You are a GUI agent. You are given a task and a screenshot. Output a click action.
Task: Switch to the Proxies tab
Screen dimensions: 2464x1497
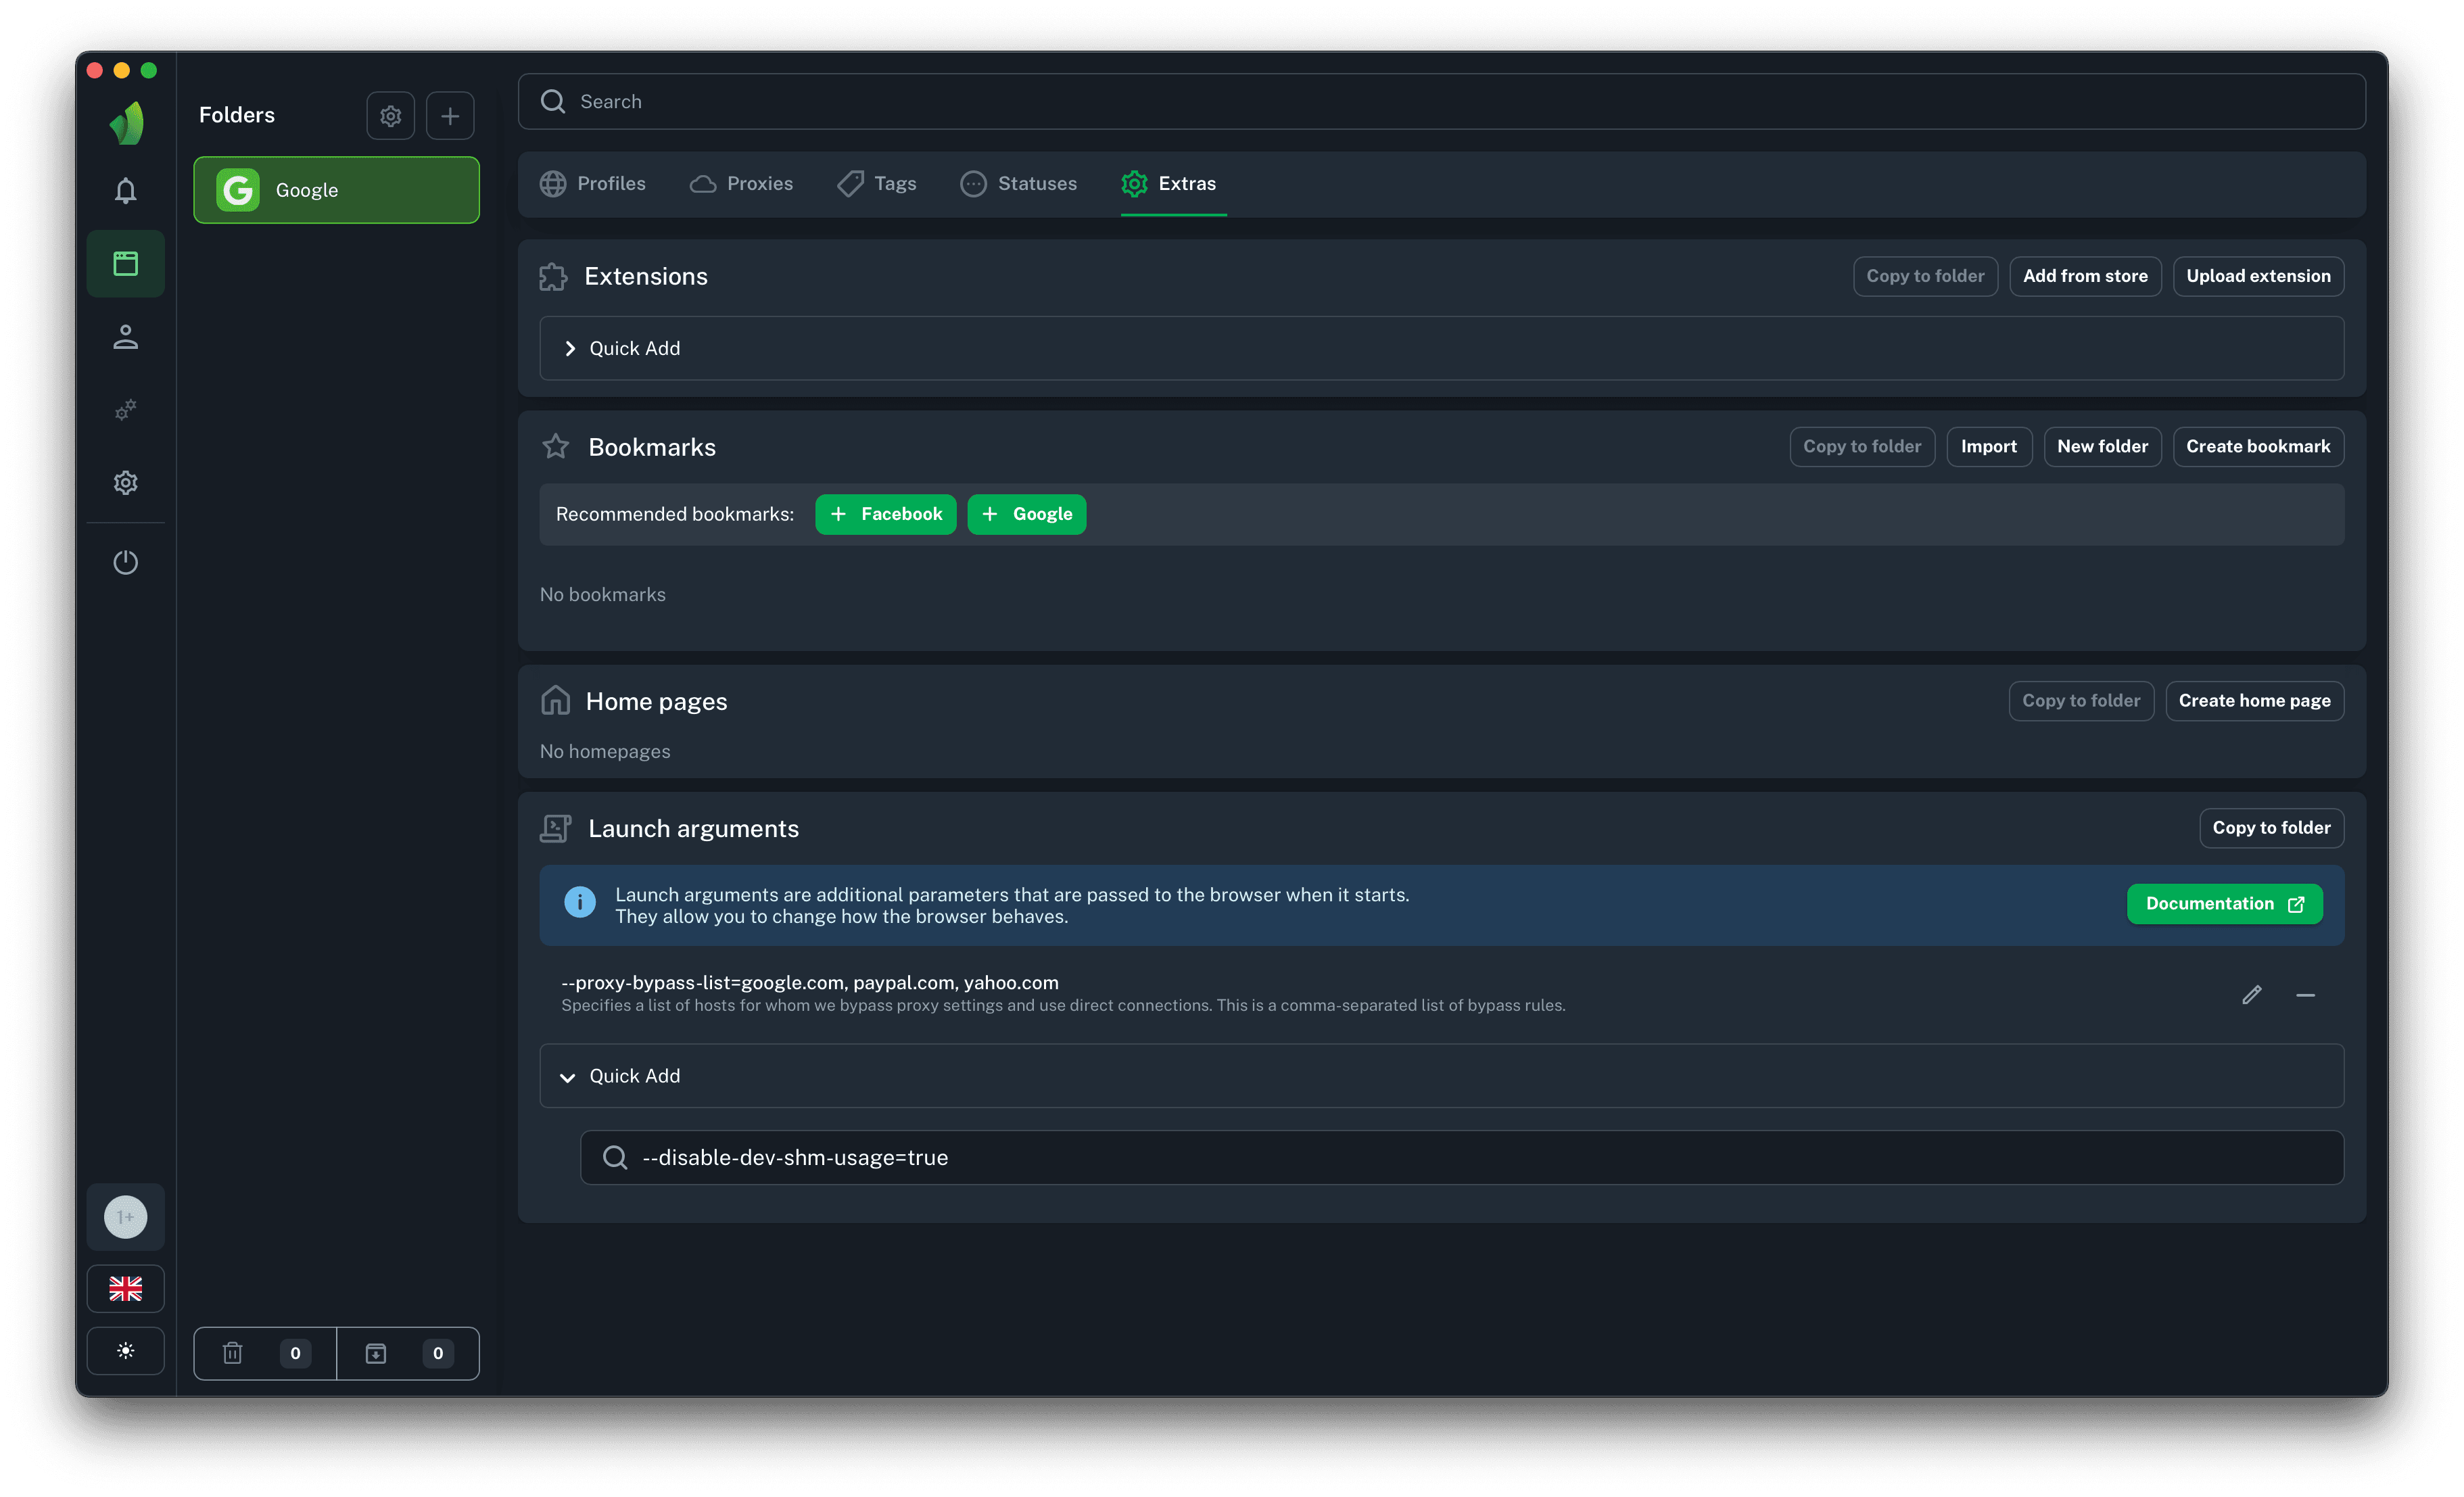742,184
